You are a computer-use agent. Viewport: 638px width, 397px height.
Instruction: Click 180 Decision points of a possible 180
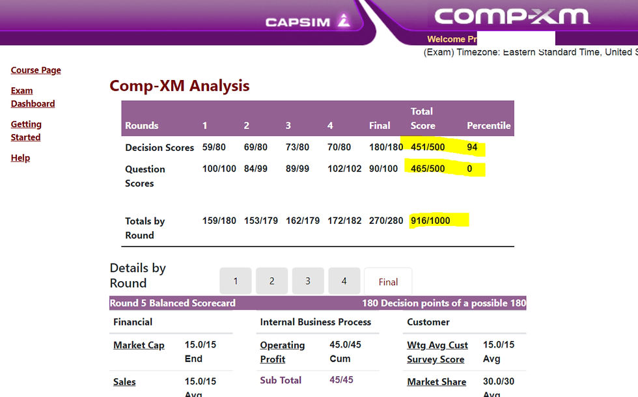click(x=444, y=303)
